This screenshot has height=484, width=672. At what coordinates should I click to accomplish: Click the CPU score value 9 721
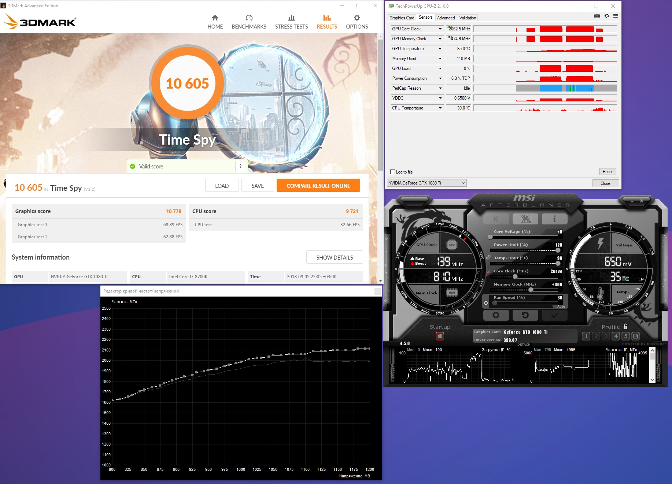pyautogui.click(x=352, y=211)
